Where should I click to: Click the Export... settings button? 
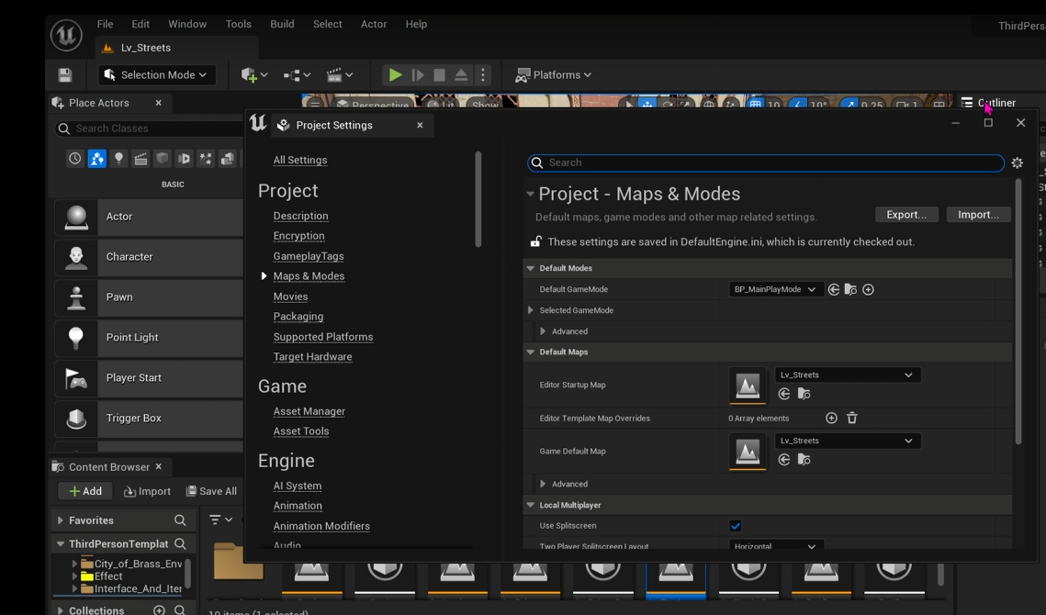pyautogui.click(x=905, y=215)
